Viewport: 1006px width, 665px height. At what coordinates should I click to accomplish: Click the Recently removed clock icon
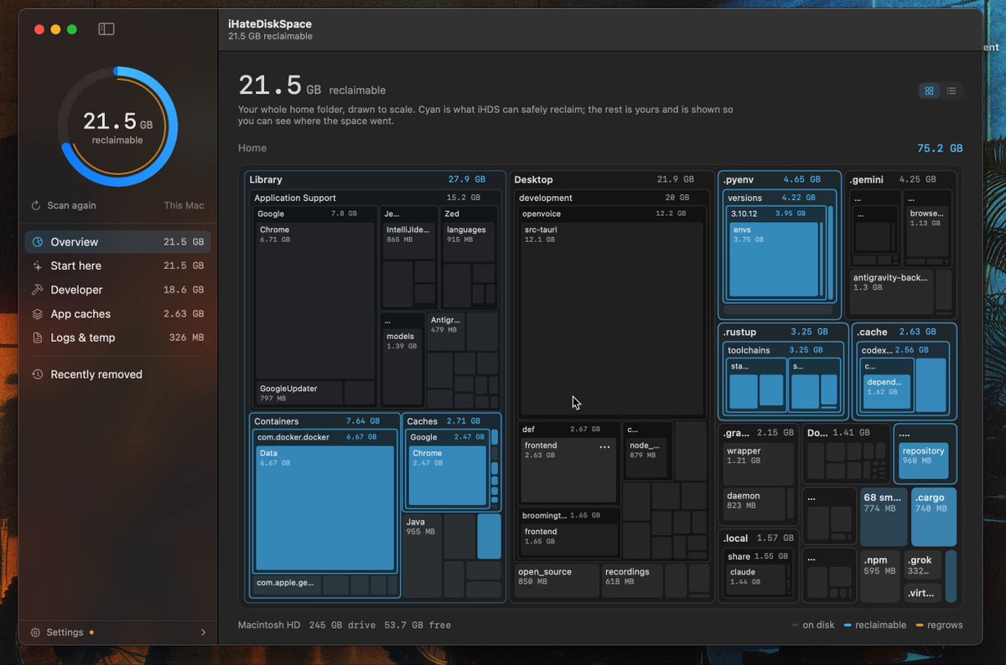click(x=37, y=374)
